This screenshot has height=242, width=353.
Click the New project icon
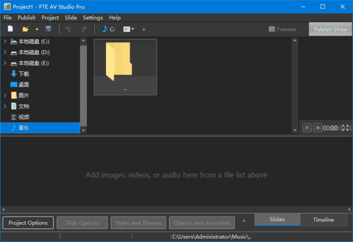point(10,29)
